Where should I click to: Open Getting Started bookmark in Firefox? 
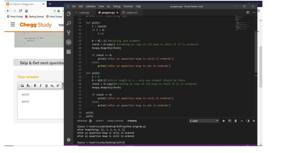coord(34,17)
